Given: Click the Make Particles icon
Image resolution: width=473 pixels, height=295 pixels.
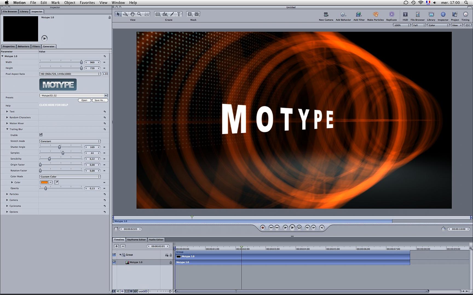Looking at the screenshot, I should 375,14.
